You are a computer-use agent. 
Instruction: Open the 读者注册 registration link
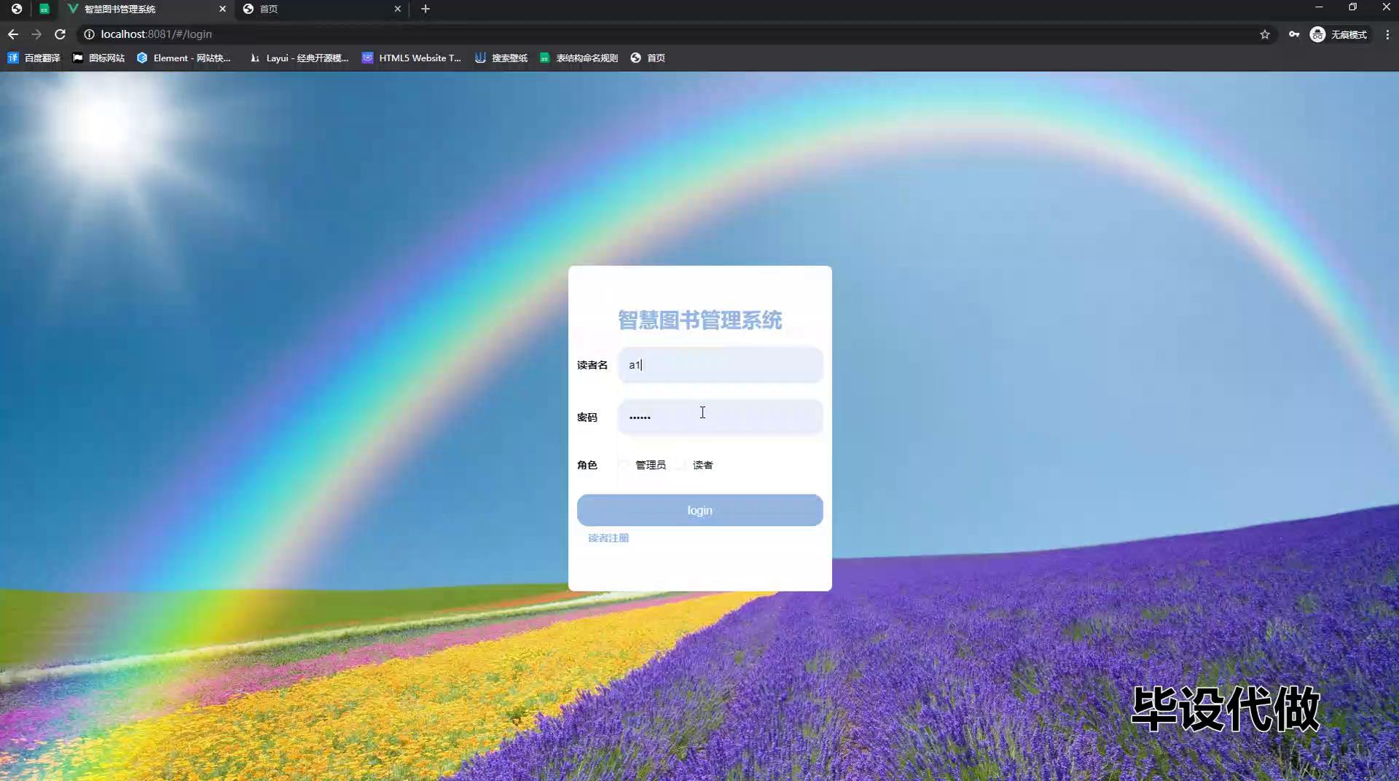click(608, 538)
